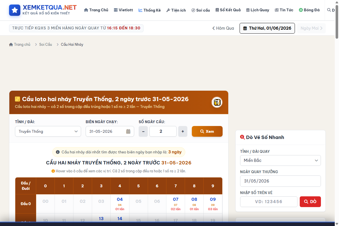Open the Tin Tức menu
This screenshot has width=339, height=226.
click(x=284, y=10)
